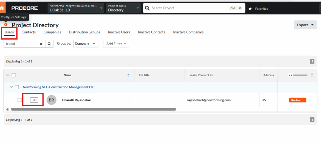The image size is (321, 143).
Task: Open the project selector 1 Oak St dropdown
Action: [x=76, y=8]
